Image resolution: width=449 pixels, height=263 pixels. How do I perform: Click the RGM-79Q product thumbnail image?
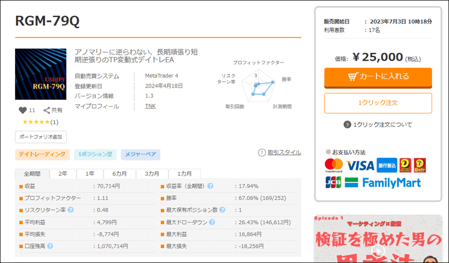[40, 74]
